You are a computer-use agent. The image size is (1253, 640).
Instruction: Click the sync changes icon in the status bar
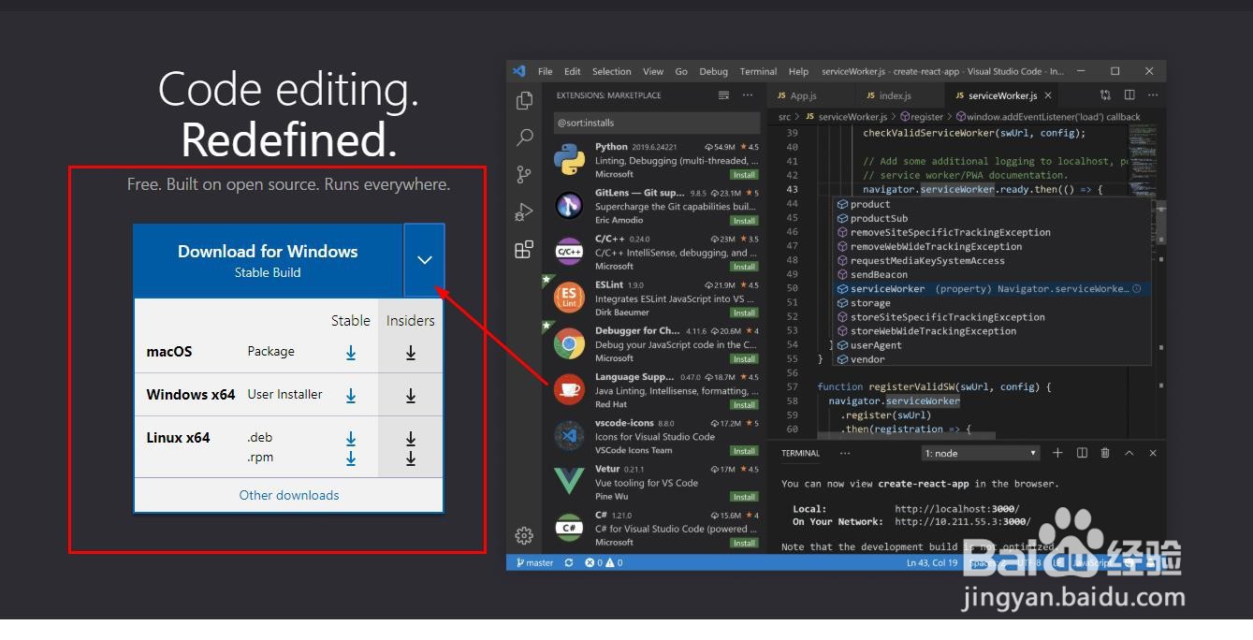coord(569,562)
